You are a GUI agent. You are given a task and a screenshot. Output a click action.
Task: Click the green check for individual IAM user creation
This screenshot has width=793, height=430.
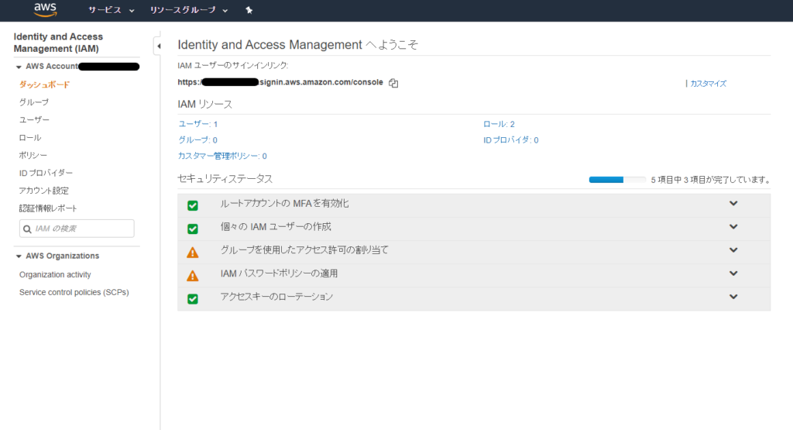pos(193,229)
